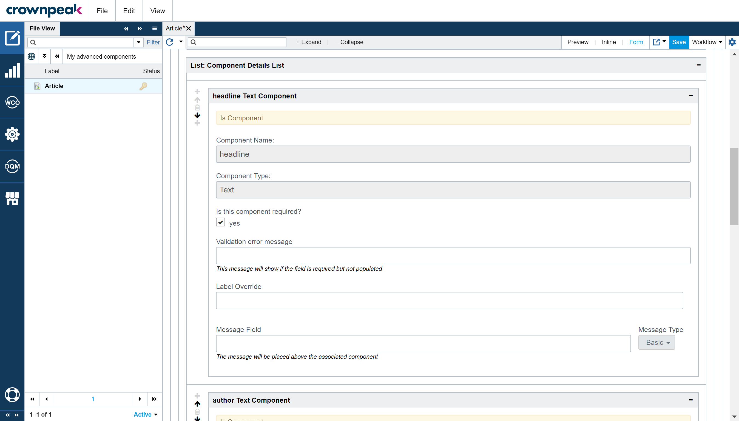Click the globe icon in File View
This screenshot has width=739, height=421.
click(32, 56)
